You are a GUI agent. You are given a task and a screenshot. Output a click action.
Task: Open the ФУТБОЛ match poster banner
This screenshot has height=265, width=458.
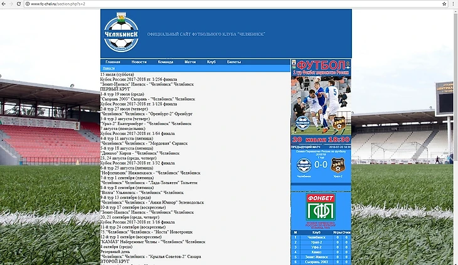click(321, 101)
